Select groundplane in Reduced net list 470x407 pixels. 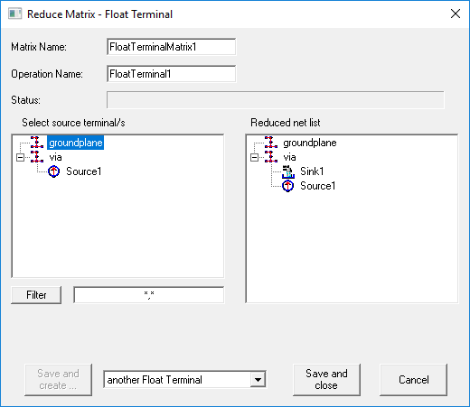click(310, 143)
